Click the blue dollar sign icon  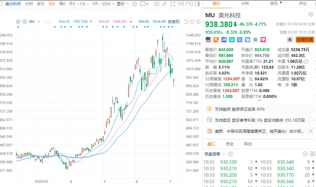point(240,40)
